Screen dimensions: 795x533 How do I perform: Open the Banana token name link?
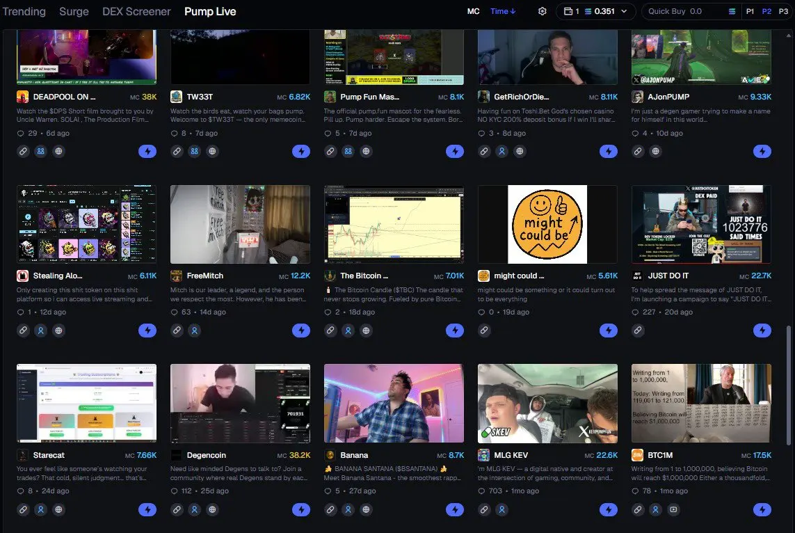(354, 455)
